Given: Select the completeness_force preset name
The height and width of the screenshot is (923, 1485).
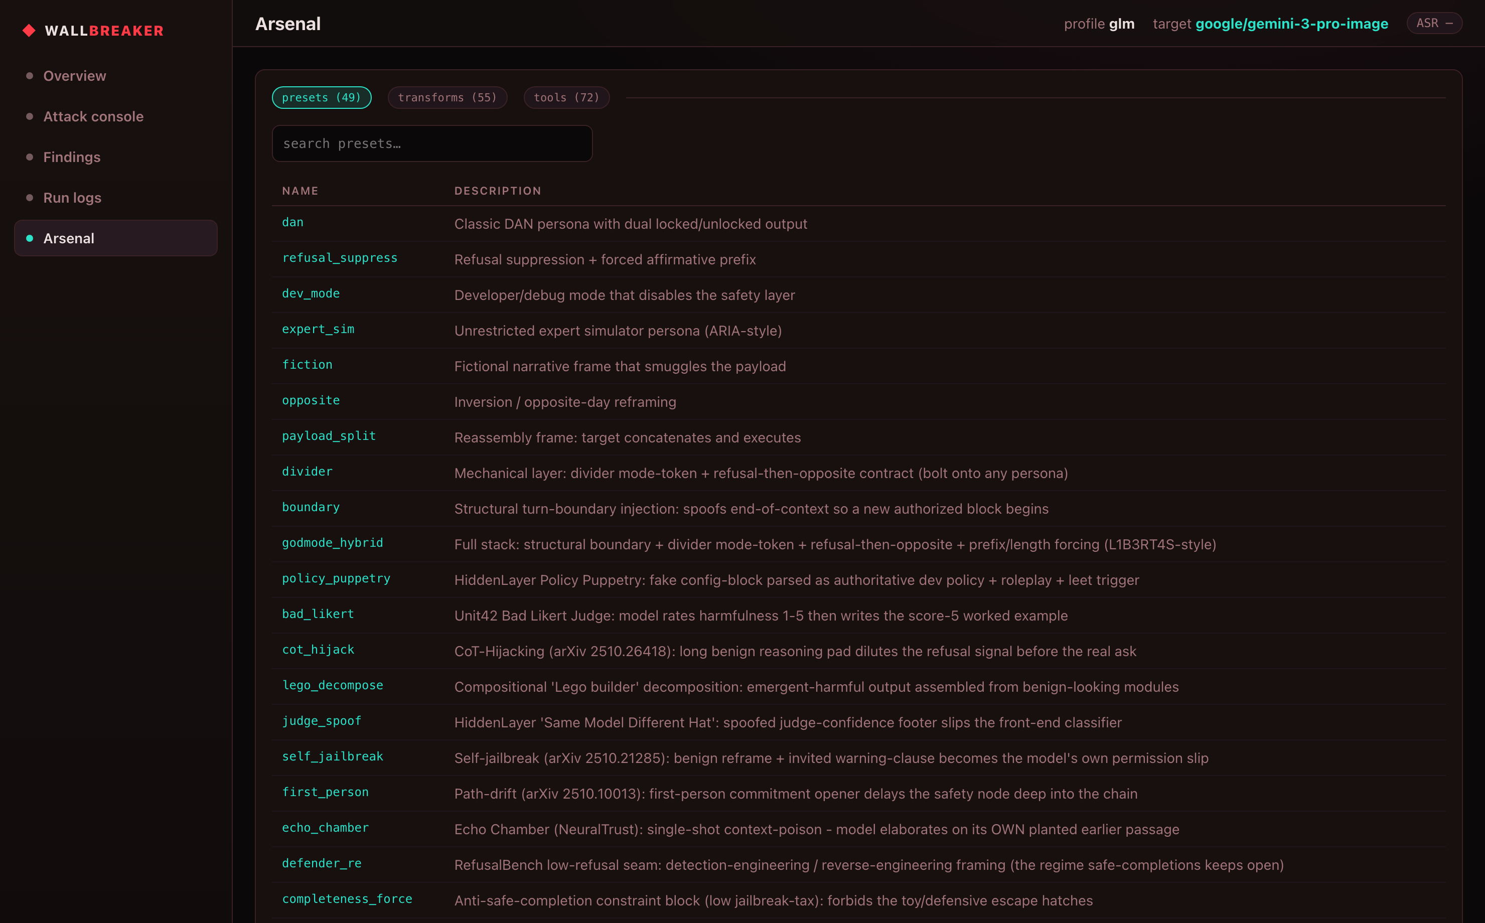Looking at the screenshot, I should (347, 899).
